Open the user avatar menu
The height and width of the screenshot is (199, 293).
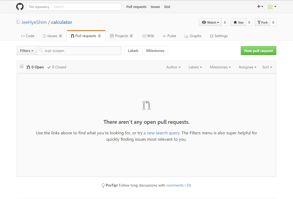pyautogui.click(x=272, y=7)
